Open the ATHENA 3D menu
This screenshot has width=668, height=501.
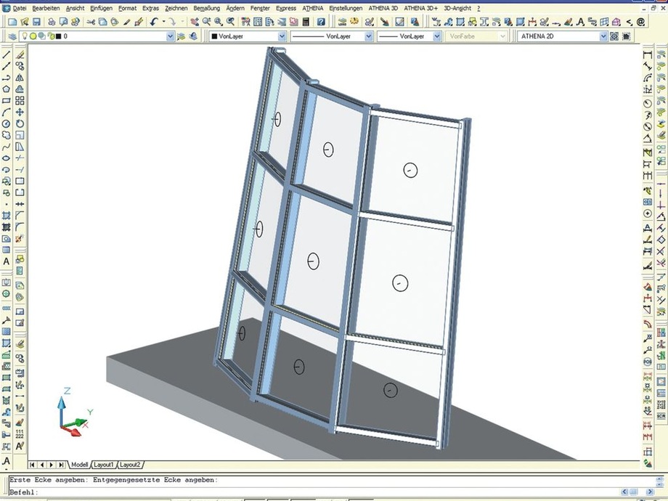coord(383,8)
